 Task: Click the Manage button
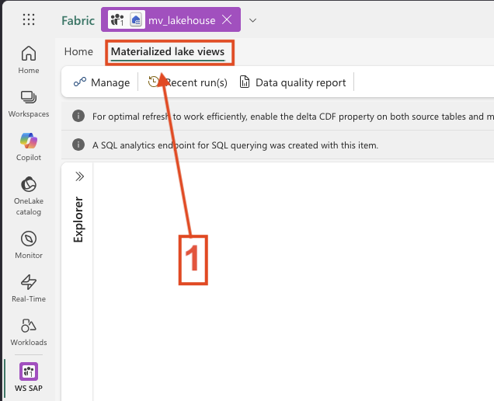102,82
